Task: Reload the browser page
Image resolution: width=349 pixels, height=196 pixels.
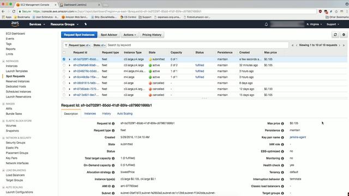Action: [x=14, y=11]
